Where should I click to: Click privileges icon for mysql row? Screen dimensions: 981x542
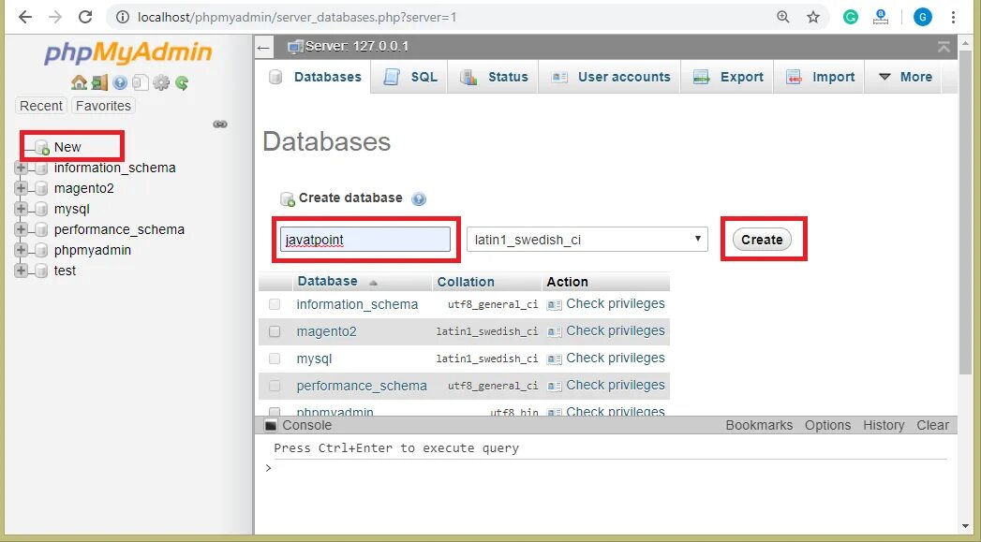point(555,359)
